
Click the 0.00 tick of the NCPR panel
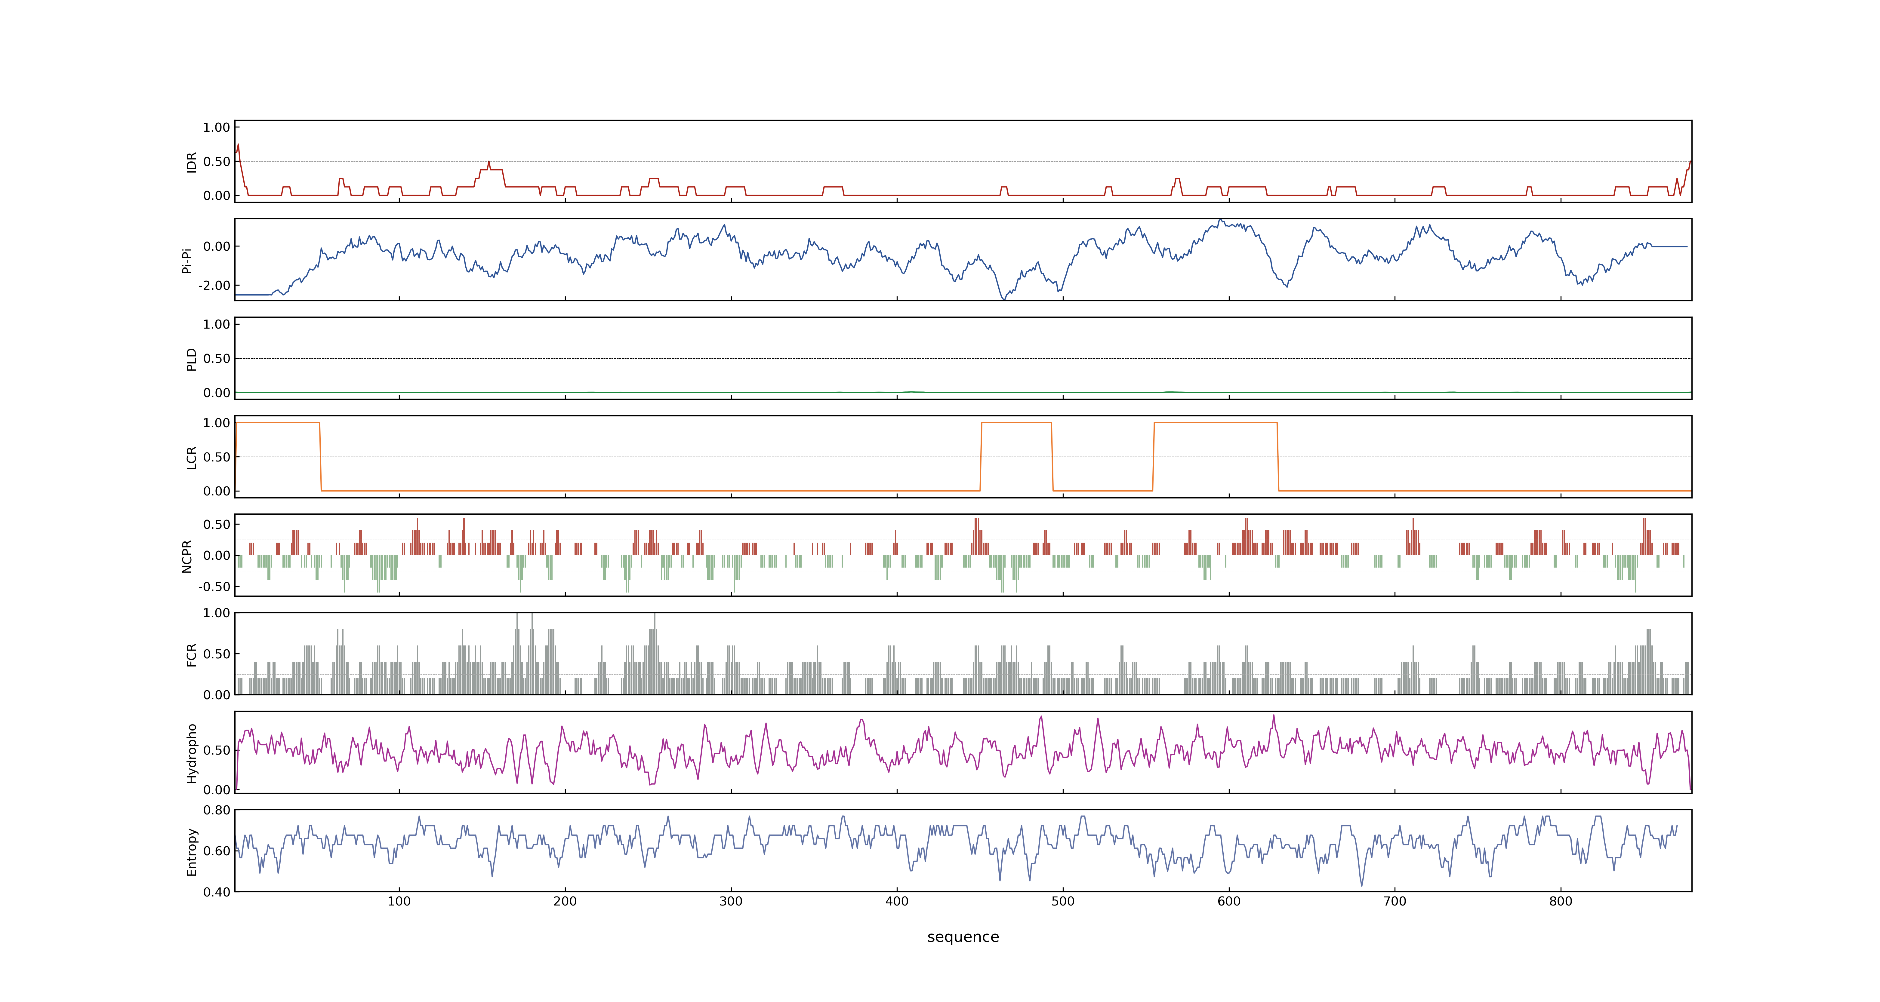[217, 556]
